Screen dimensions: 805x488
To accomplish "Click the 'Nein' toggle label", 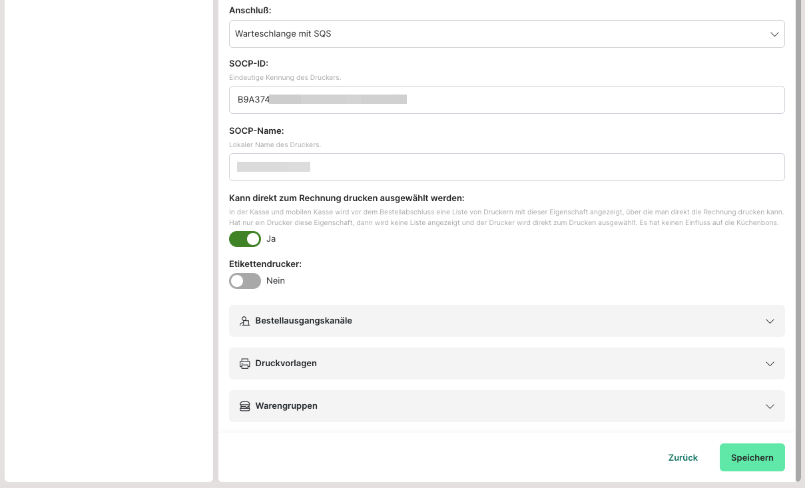I will click(276, 281).
